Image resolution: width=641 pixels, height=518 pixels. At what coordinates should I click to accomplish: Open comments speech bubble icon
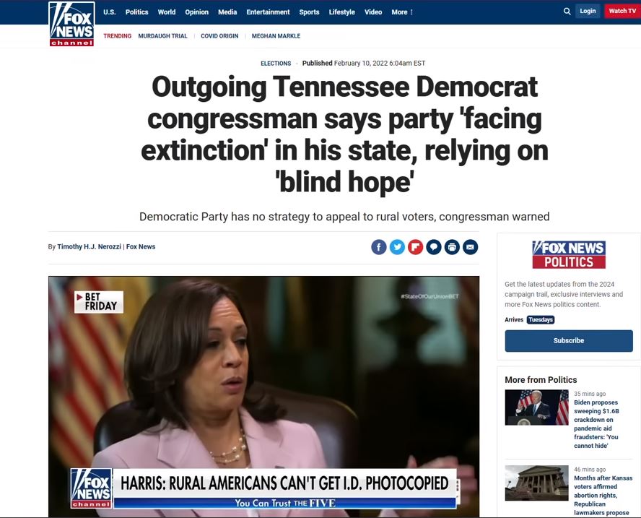click(434, 247)
